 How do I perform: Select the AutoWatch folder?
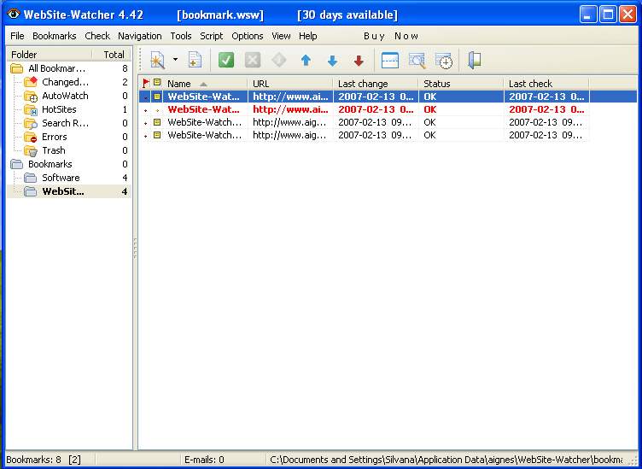coord(65,96)
